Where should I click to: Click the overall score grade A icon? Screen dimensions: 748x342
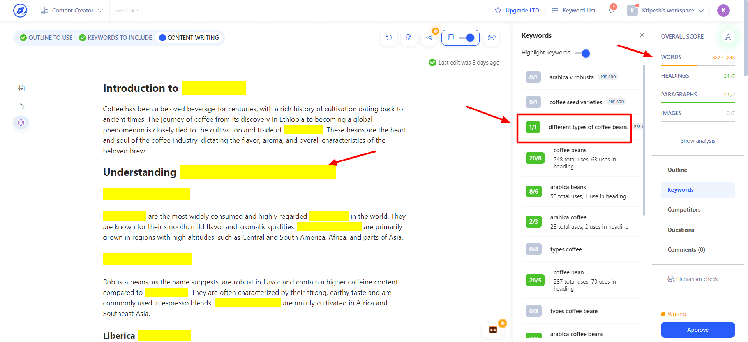(x=728, y=37)
